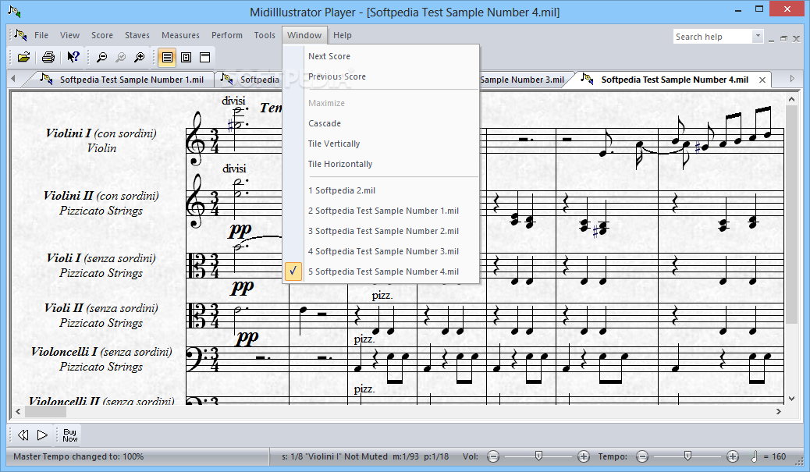Click the application icon in title bar

15,11
